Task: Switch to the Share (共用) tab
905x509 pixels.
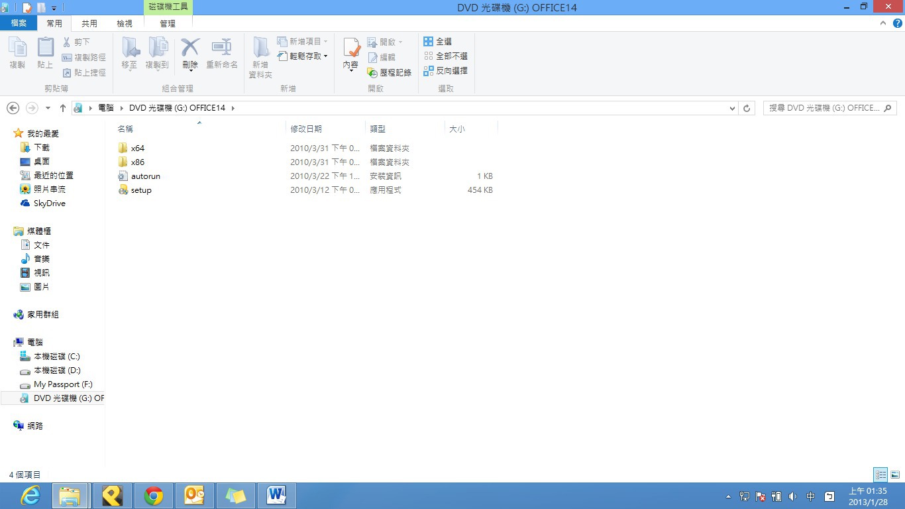Action: [x=89, y=23]
